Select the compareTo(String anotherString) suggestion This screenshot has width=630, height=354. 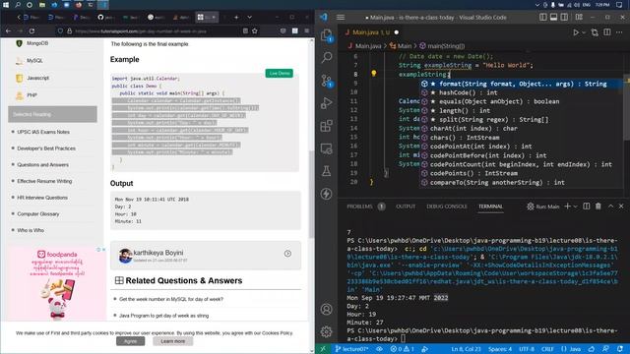coord(521,183)
